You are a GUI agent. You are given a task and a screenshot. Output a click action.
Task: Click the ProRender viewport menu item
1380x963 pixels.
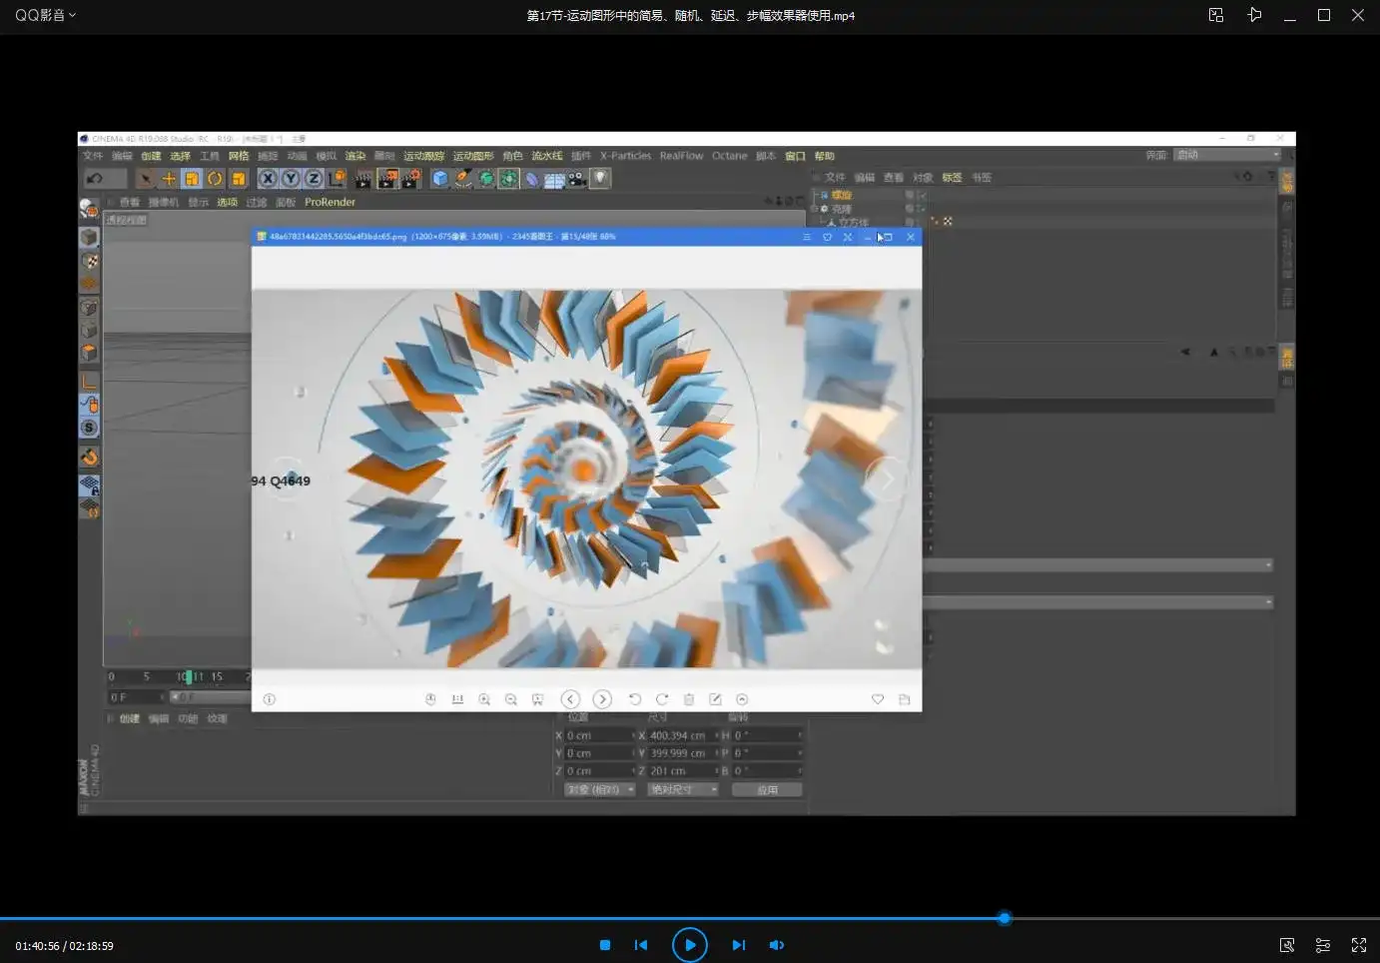(x=330, y=202)
